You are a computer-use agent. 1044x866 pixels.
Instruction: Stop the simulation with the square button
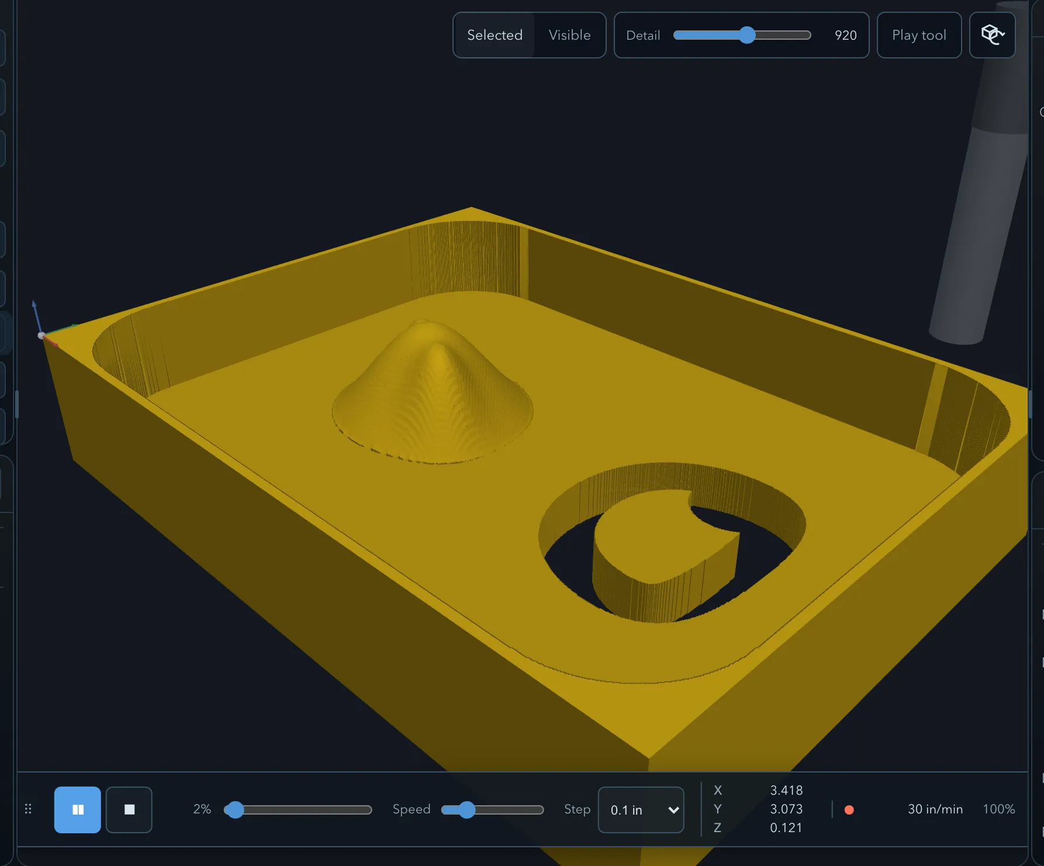point(129,809)
